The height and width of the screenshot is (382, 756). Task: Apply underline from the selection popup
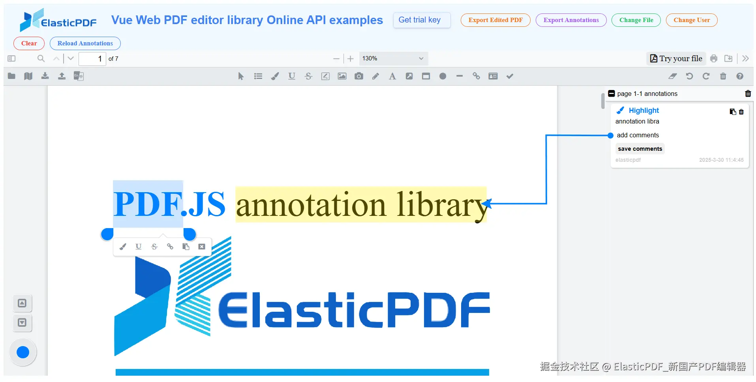pos(139,247)
